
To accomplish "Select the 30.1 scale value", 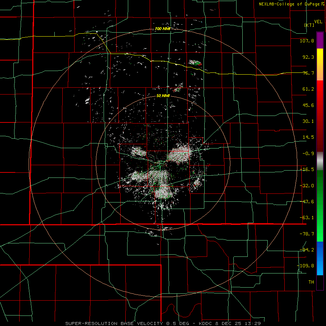I will click(x=308, y=121).
